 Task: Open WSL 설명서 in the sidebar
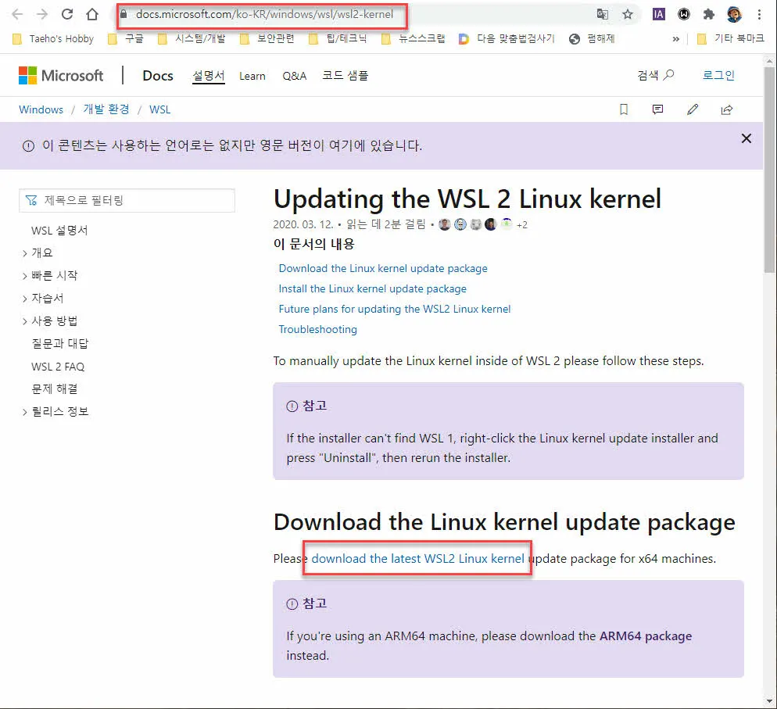pyautogui.click(x=59, y=231)
